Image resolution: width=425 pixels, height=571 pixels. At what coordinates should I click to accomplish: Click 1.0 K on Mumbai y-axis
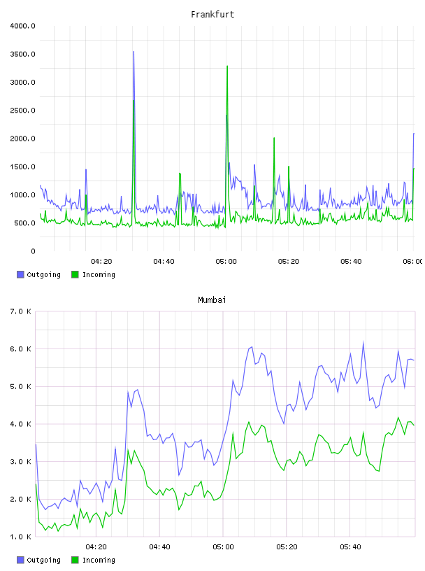(20, 537)
